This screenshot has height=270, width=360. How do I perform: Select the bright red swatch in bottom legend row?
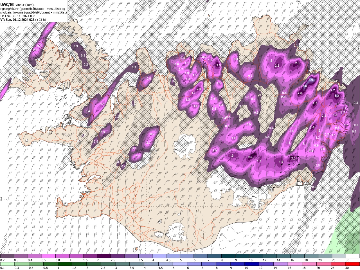(353, 264)
